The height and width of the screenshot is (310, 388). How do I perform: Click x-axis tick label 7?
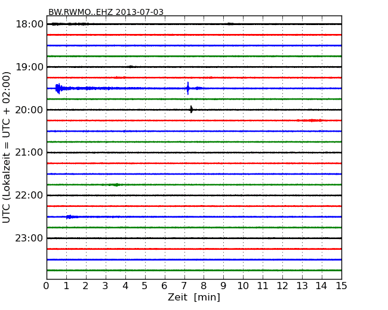click(x=184, y=286)
